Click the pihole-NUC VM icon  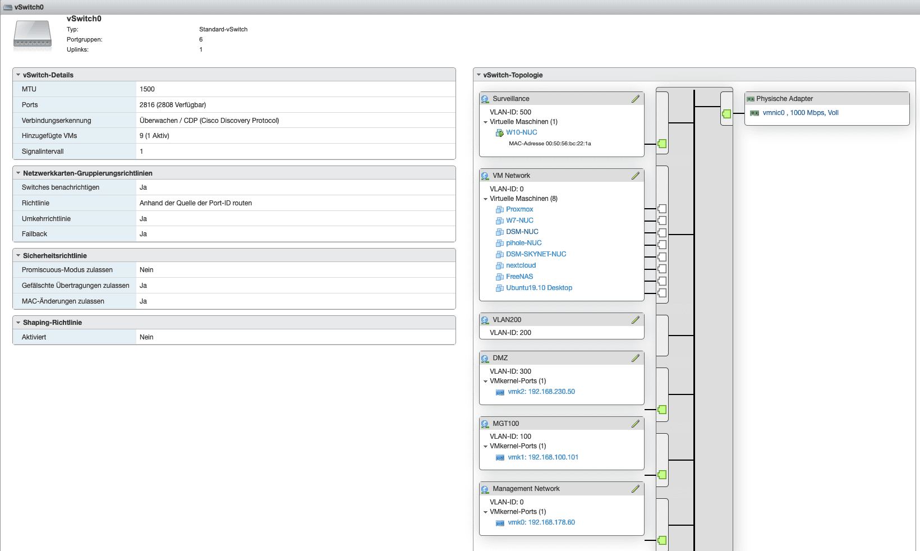[500, 244]
